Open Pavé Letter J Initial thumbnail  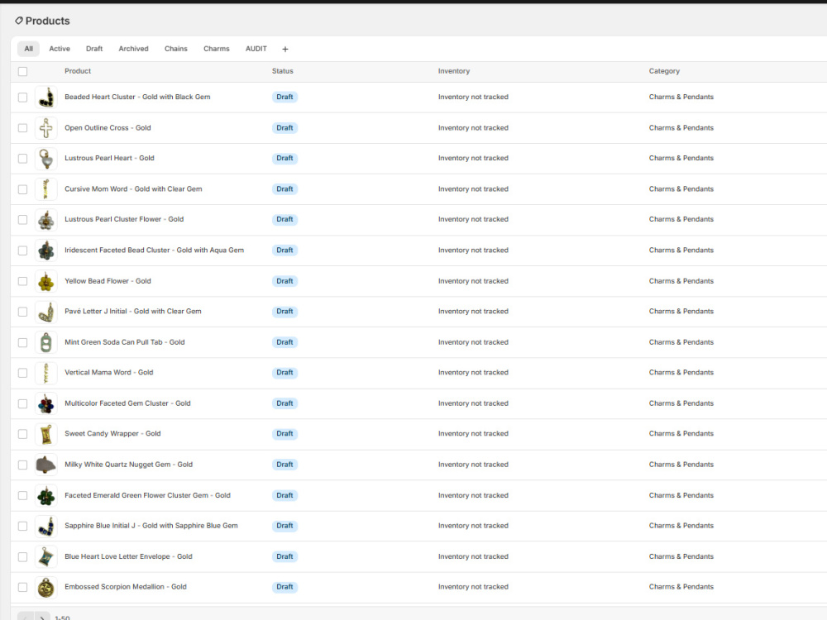[x=45, y=312]
